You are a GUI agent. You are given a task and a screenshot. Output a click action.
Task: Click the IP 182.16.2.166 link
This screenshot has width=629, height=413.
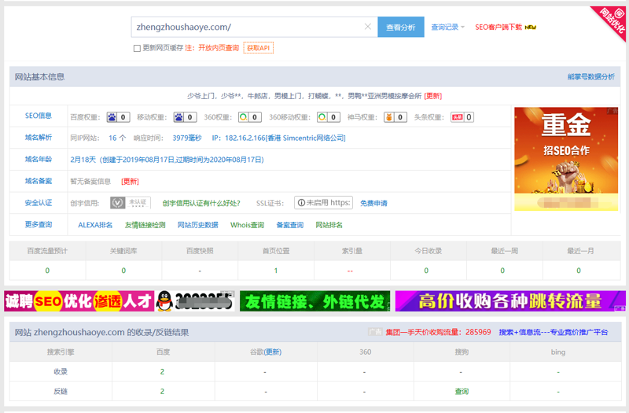[x=278, y=138]
